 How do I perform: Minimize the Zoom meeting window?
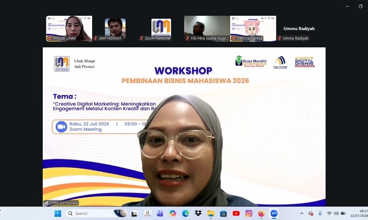(x=348, y=7)
